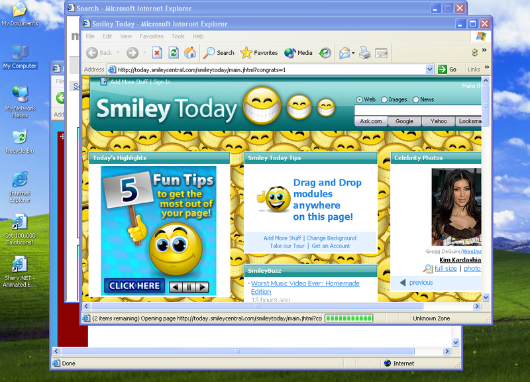Open My Documents desktop icon
Image resolution: width=530 pixels, height=382 pixels.
coord(20,14)
